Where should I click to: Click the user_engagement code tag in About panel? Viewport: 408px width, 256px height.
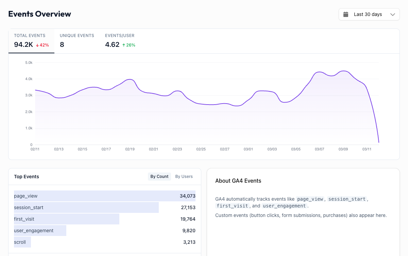tap(284, 206)
